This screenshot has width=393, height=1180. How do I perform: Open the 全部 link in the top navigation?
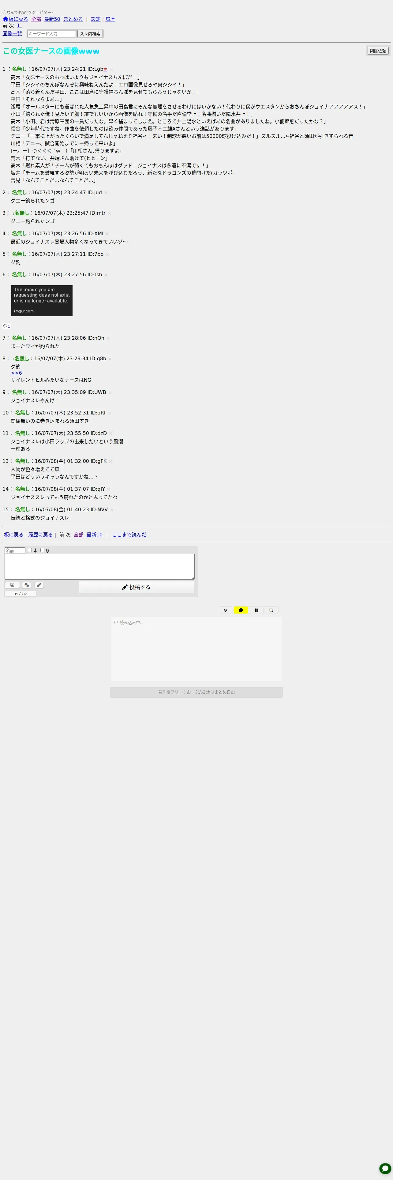pyautogui.click(x=36, y=19)
